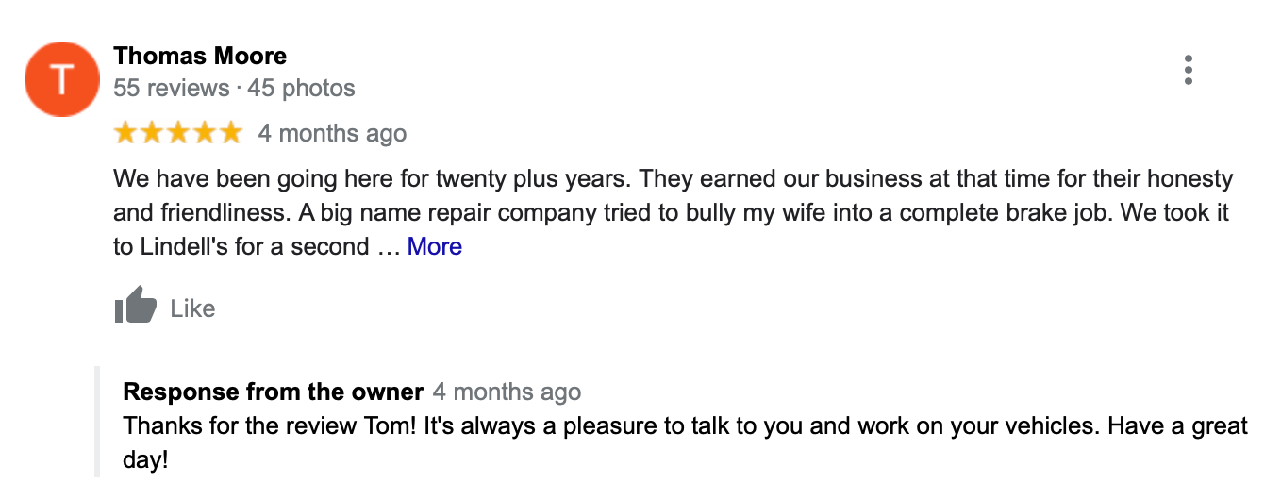Open Thomas Moore's profile name
1281x500 pixels.
pyautogui.click(x=200, y=57)
